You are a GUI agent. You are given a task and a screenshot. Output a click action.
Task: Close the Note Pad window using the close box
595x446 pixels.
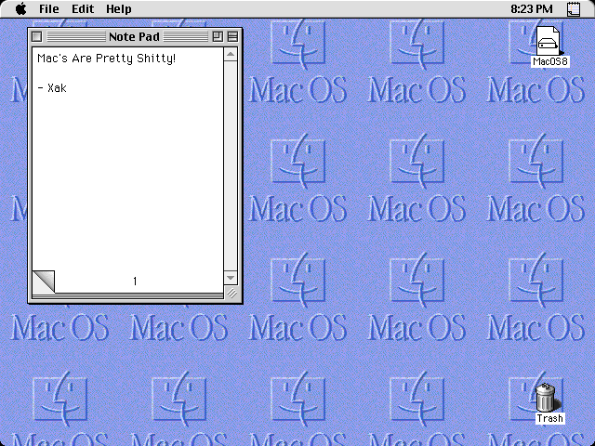(x=37, y=37)
